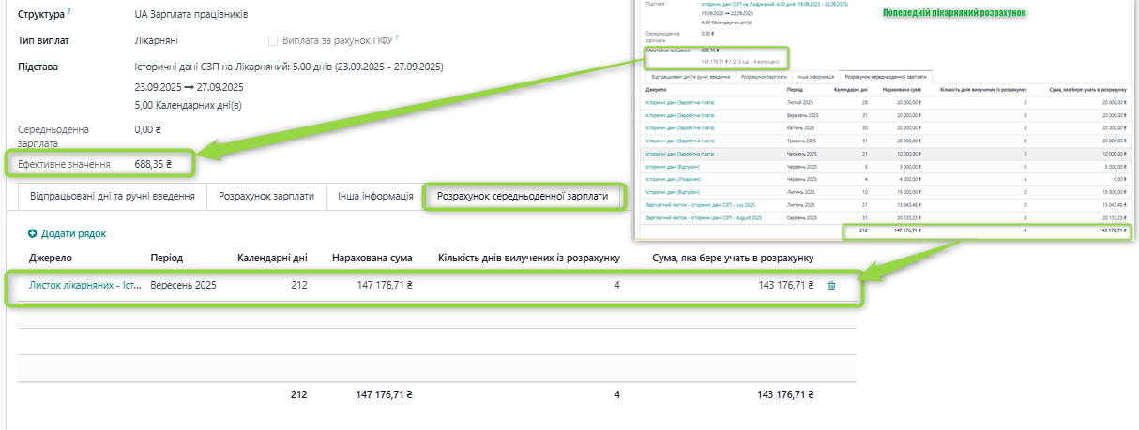
Task: Delete the September 2025 row with trash icon
Action: coord(831,286)
